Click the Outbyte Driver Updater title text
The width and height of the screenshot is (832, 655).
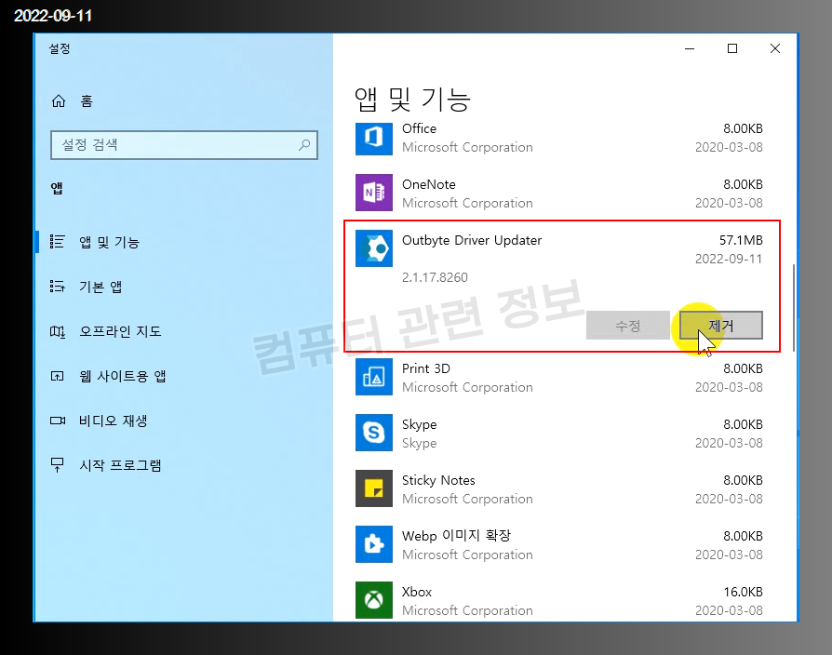[x=472, y=240]
